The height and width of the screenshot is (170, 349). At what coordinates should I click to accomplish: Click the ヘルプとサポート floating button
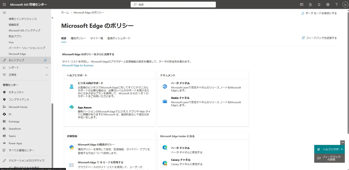(x=329, y=149)
